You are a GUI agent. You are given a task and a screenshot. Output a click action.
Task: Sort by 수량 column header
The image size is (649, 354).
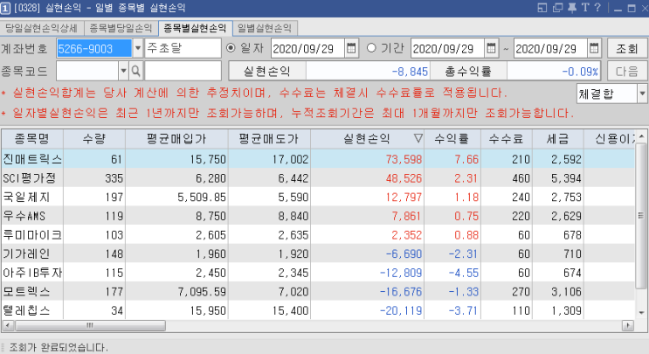(x=94, y=138)
